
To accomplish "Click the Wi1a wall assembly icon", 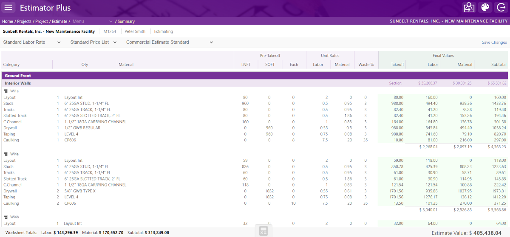I will pyautogui.click(x=6, y=91).
